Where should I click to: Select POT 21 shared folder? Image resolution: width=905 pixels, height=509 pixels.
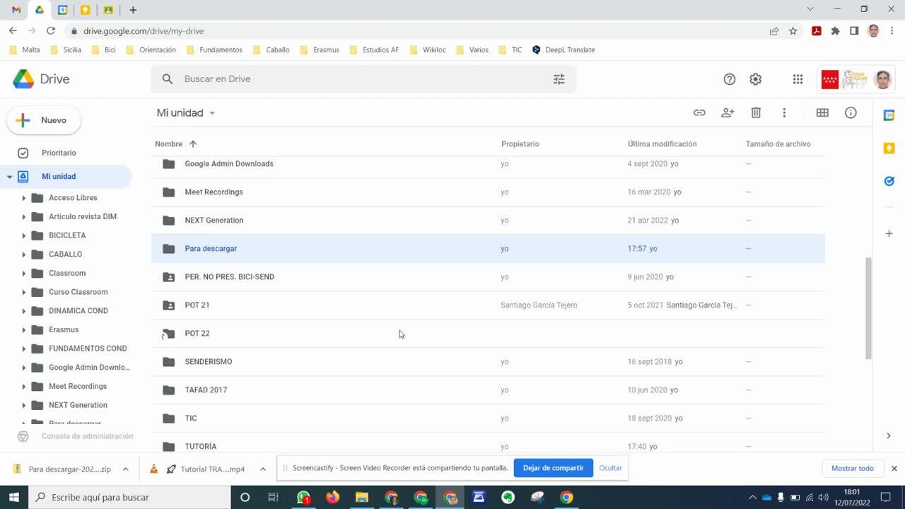click(x=488, y=305)
